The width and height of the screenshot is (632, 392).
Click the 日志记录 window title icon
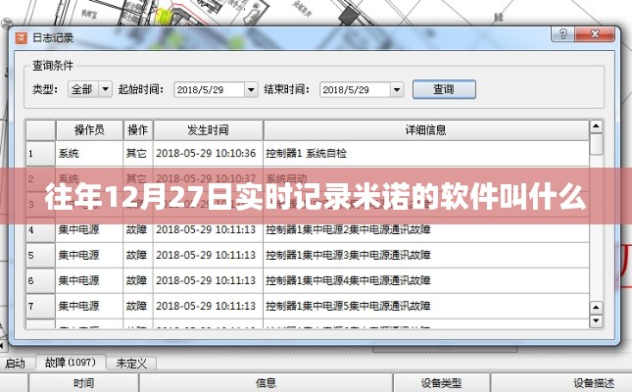21,37
